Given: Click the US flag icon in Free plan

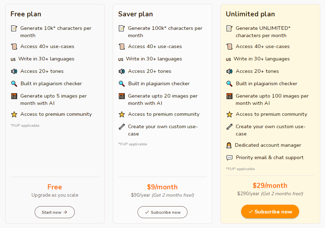Looking at the screenshot, I should [x=13, y=59].
